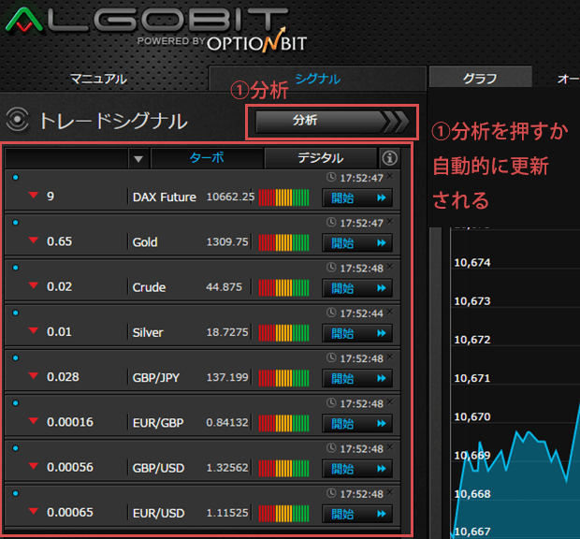Click the blue status dot in Silver row
This screenshot has height=539, width=580.
(16, 313)
